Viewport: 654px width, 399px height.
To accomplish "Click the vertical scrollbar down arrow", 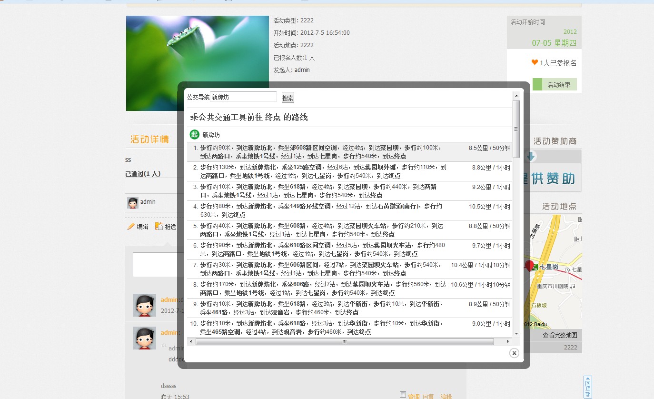I will tap(516, 334).
